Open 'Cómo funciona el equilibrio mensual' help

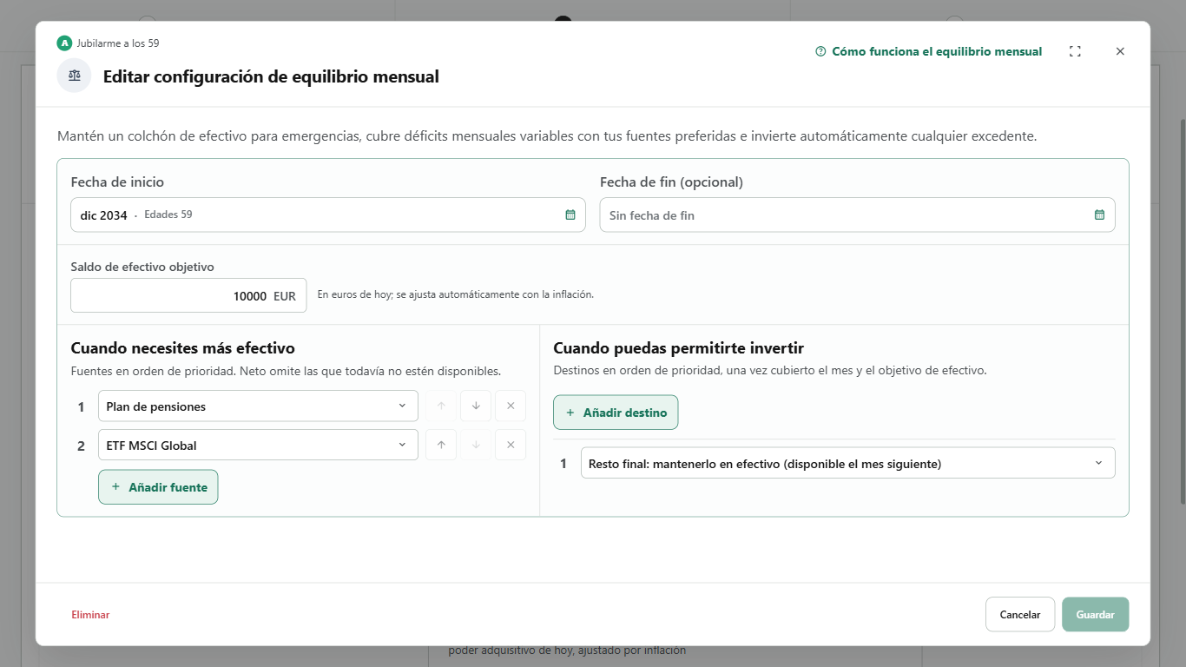point(929,51)
